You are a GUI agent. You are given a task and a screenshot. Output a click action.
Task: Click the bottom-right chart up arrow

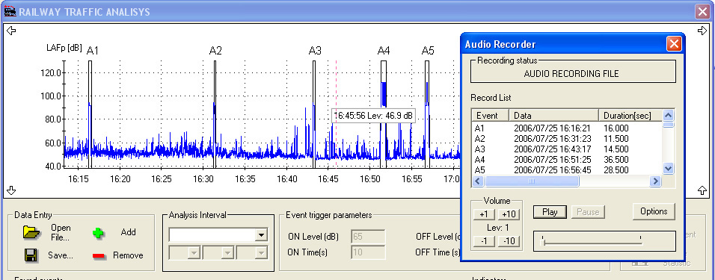702,190
